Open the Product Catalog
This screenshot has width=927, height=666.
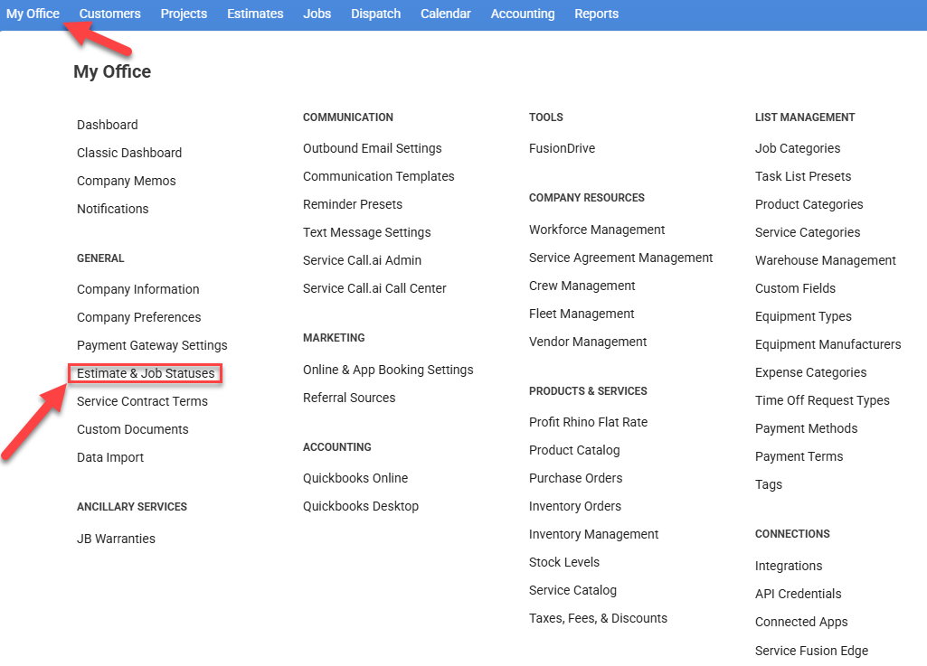[574, 450]
